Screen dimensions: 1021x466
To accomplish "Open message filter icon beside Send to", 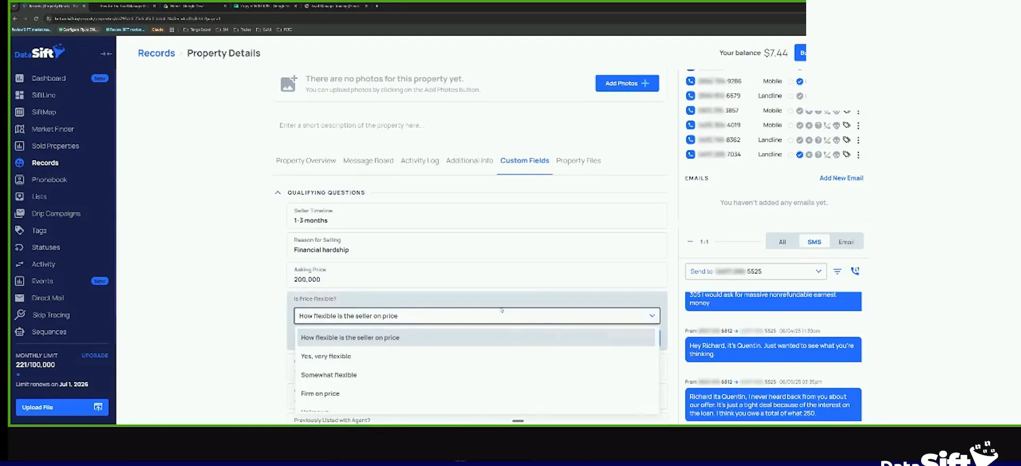I will click(838, 271).
